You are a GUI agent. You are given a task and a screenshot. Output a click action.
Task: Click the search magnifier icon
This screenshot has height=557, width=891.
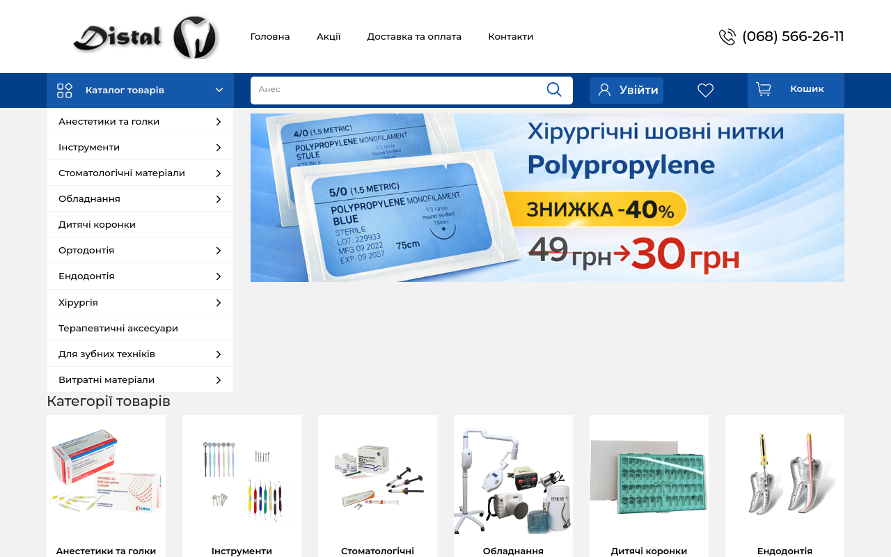(554, 89)
